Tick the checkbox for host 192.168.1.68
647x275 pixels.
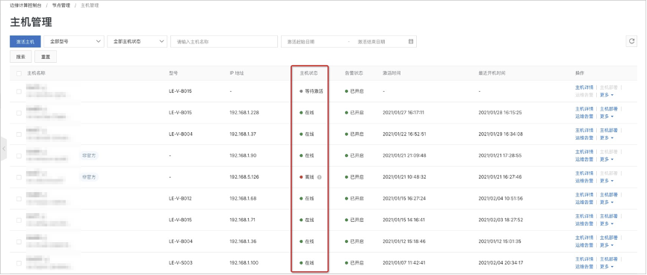19,199
